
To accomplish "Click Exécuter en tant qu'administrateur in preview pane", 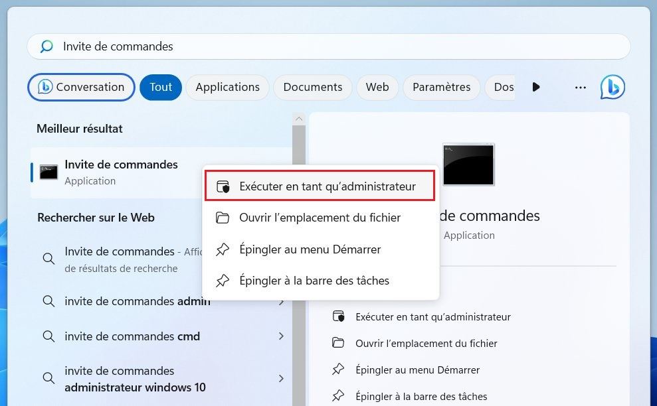I will (x=433, y=317).
